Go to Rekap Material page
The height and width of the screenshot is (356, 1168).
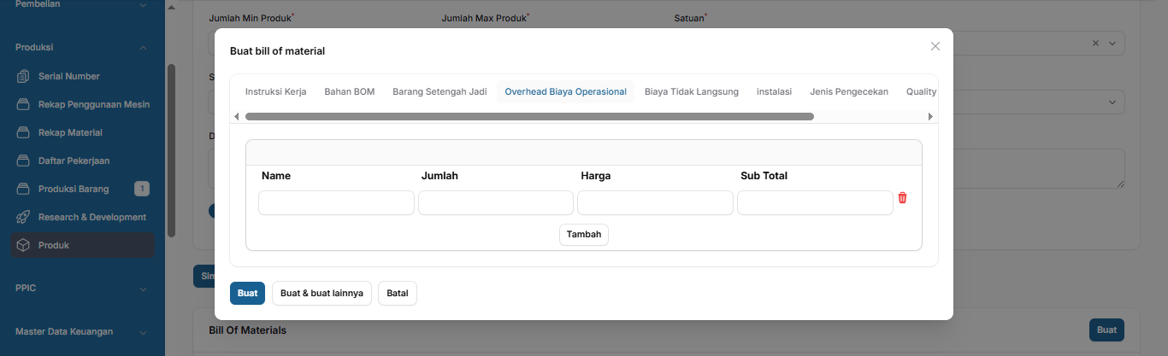click(x=70, y=133)
